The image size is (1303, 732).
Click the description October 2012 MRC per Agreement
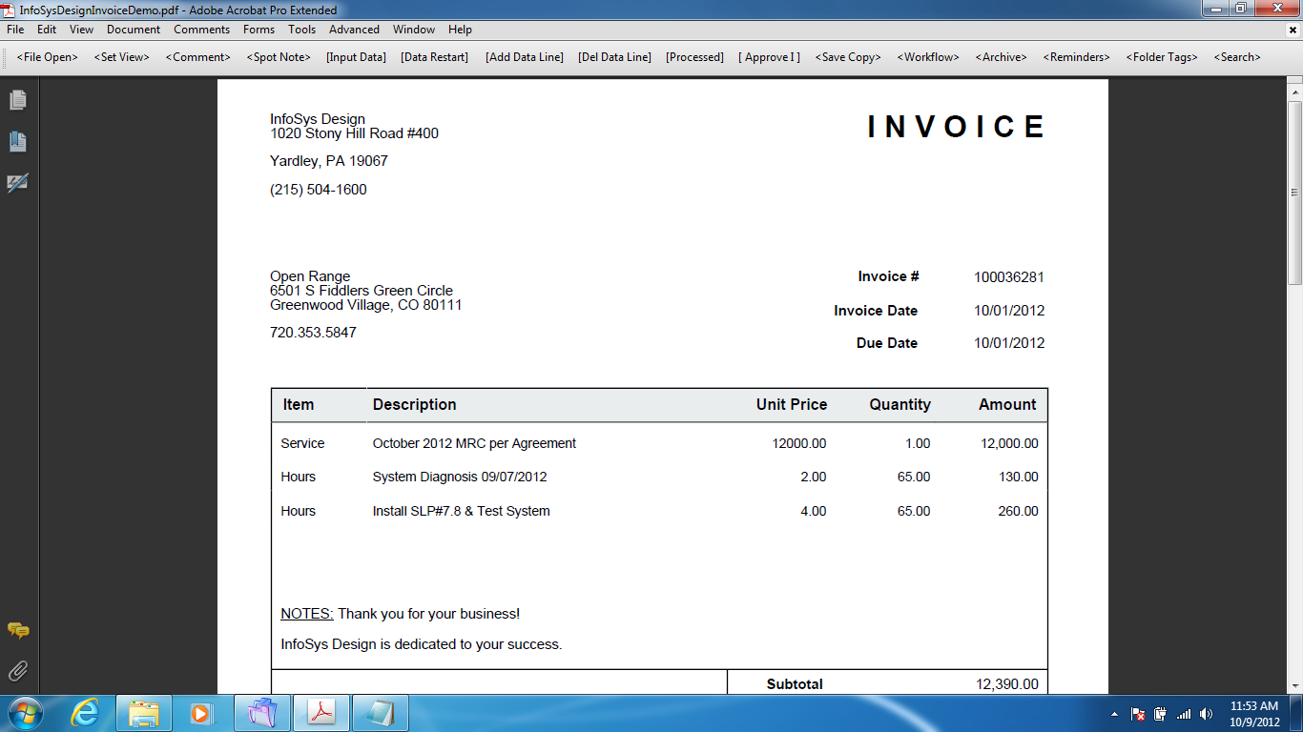[x=474, y=443]
